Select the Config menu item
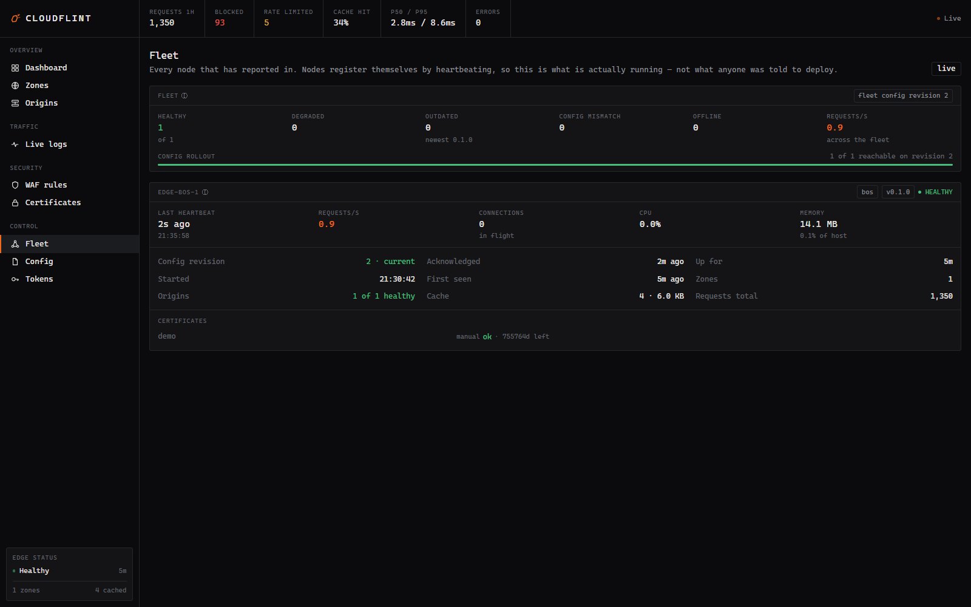Viewport: 971px width, 607px height. (x=70, y=262)
